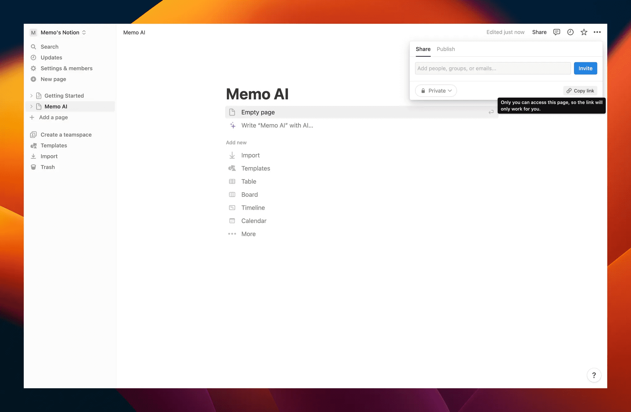Open the comments icon in top bar
This screenshot has height=412, width=631.
pos(556,32)
